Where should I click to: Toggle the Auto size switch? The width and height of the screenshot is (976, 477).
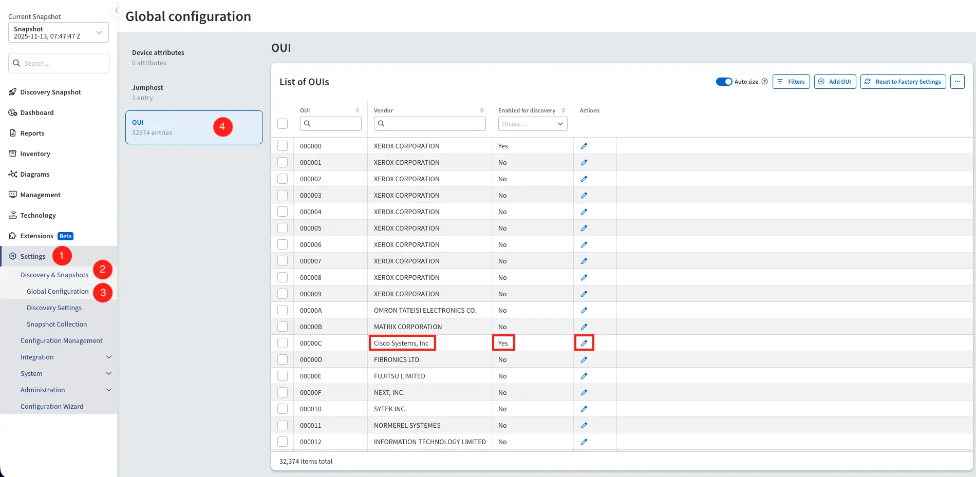point(724,82)
